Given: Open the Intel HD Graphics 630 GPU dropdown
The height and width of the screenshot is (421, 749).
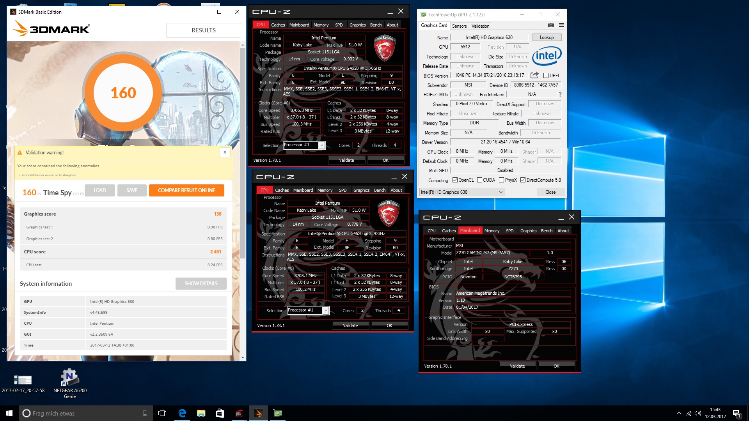Looking at the screenshot, I should 461,192.
